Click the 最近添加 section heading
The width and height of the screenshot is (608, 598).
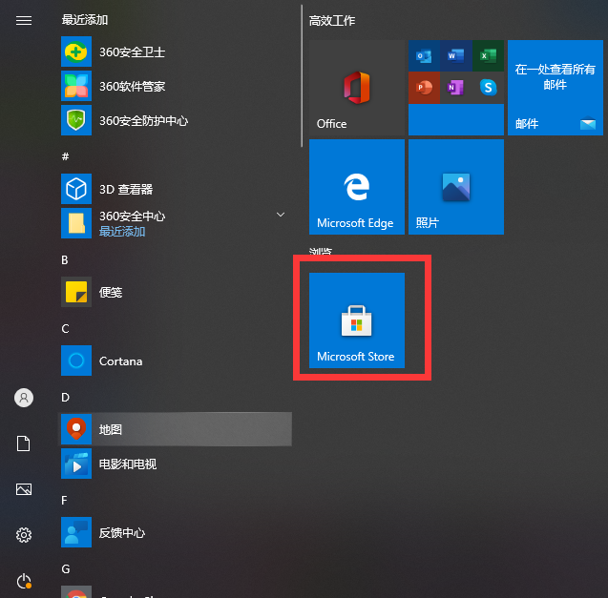pyautogui.click(x=85, y=20)
